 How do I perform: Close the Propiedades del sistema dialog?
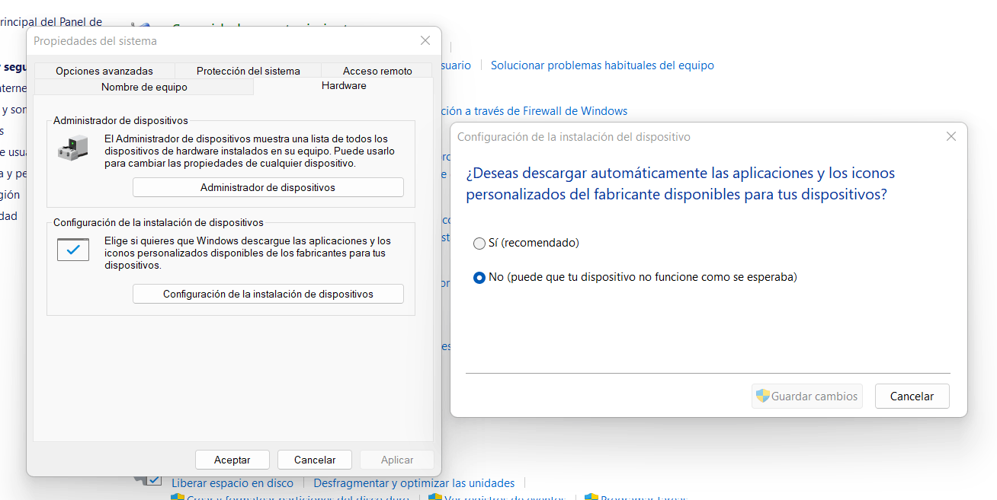(x=425, y=40)
